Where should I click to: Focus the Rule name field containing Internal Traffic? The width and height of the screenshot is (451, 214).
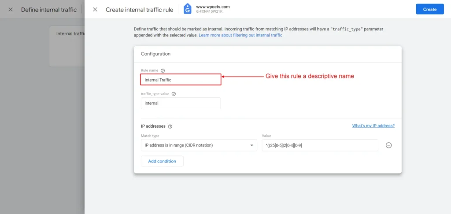[x=181, y=80]
